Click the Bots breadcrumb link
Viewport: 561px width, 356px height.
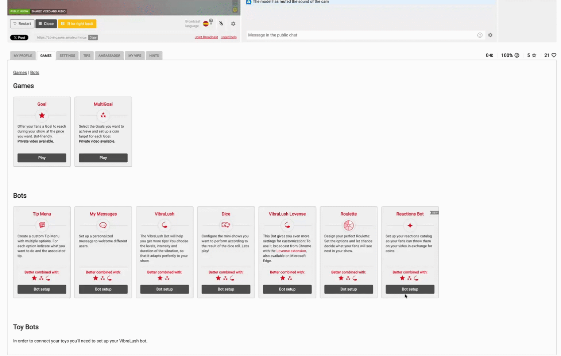(x=35, y=73)
